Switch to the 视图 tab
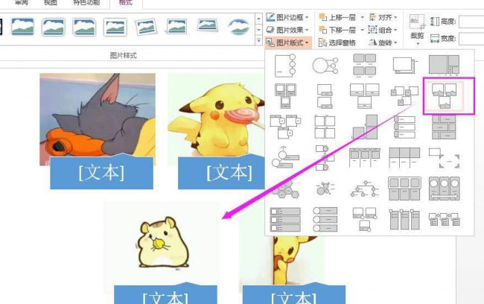The width and height of the screenshot is (484, 304). tap(51, 2)
